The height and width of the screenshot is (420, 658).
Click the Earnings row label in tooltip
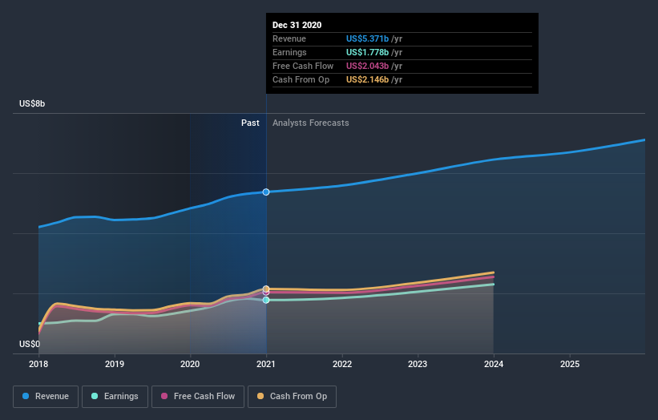click(x=289, y=52)
